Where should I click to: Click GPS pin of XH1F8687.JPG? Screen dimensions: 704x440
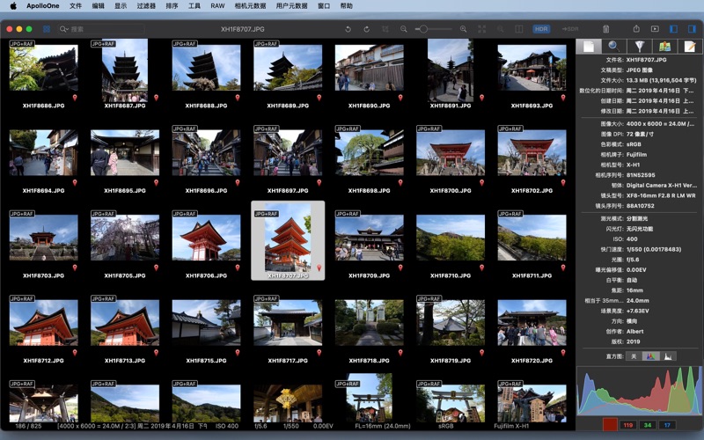[x=157, y=98]
